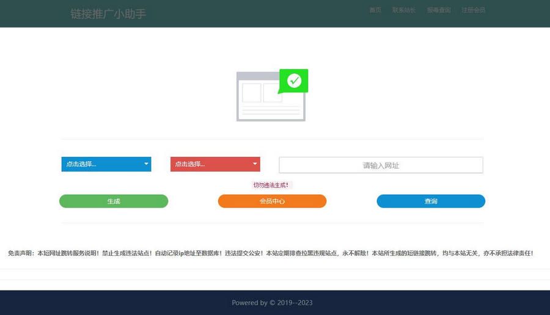Open 联系站长 in the navigation bar
The width and height of the screenshot is (550, 315).
coord(403,10)
